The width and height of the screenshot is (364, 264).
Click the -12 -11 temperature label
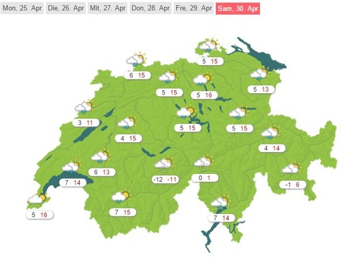point(165,180)
